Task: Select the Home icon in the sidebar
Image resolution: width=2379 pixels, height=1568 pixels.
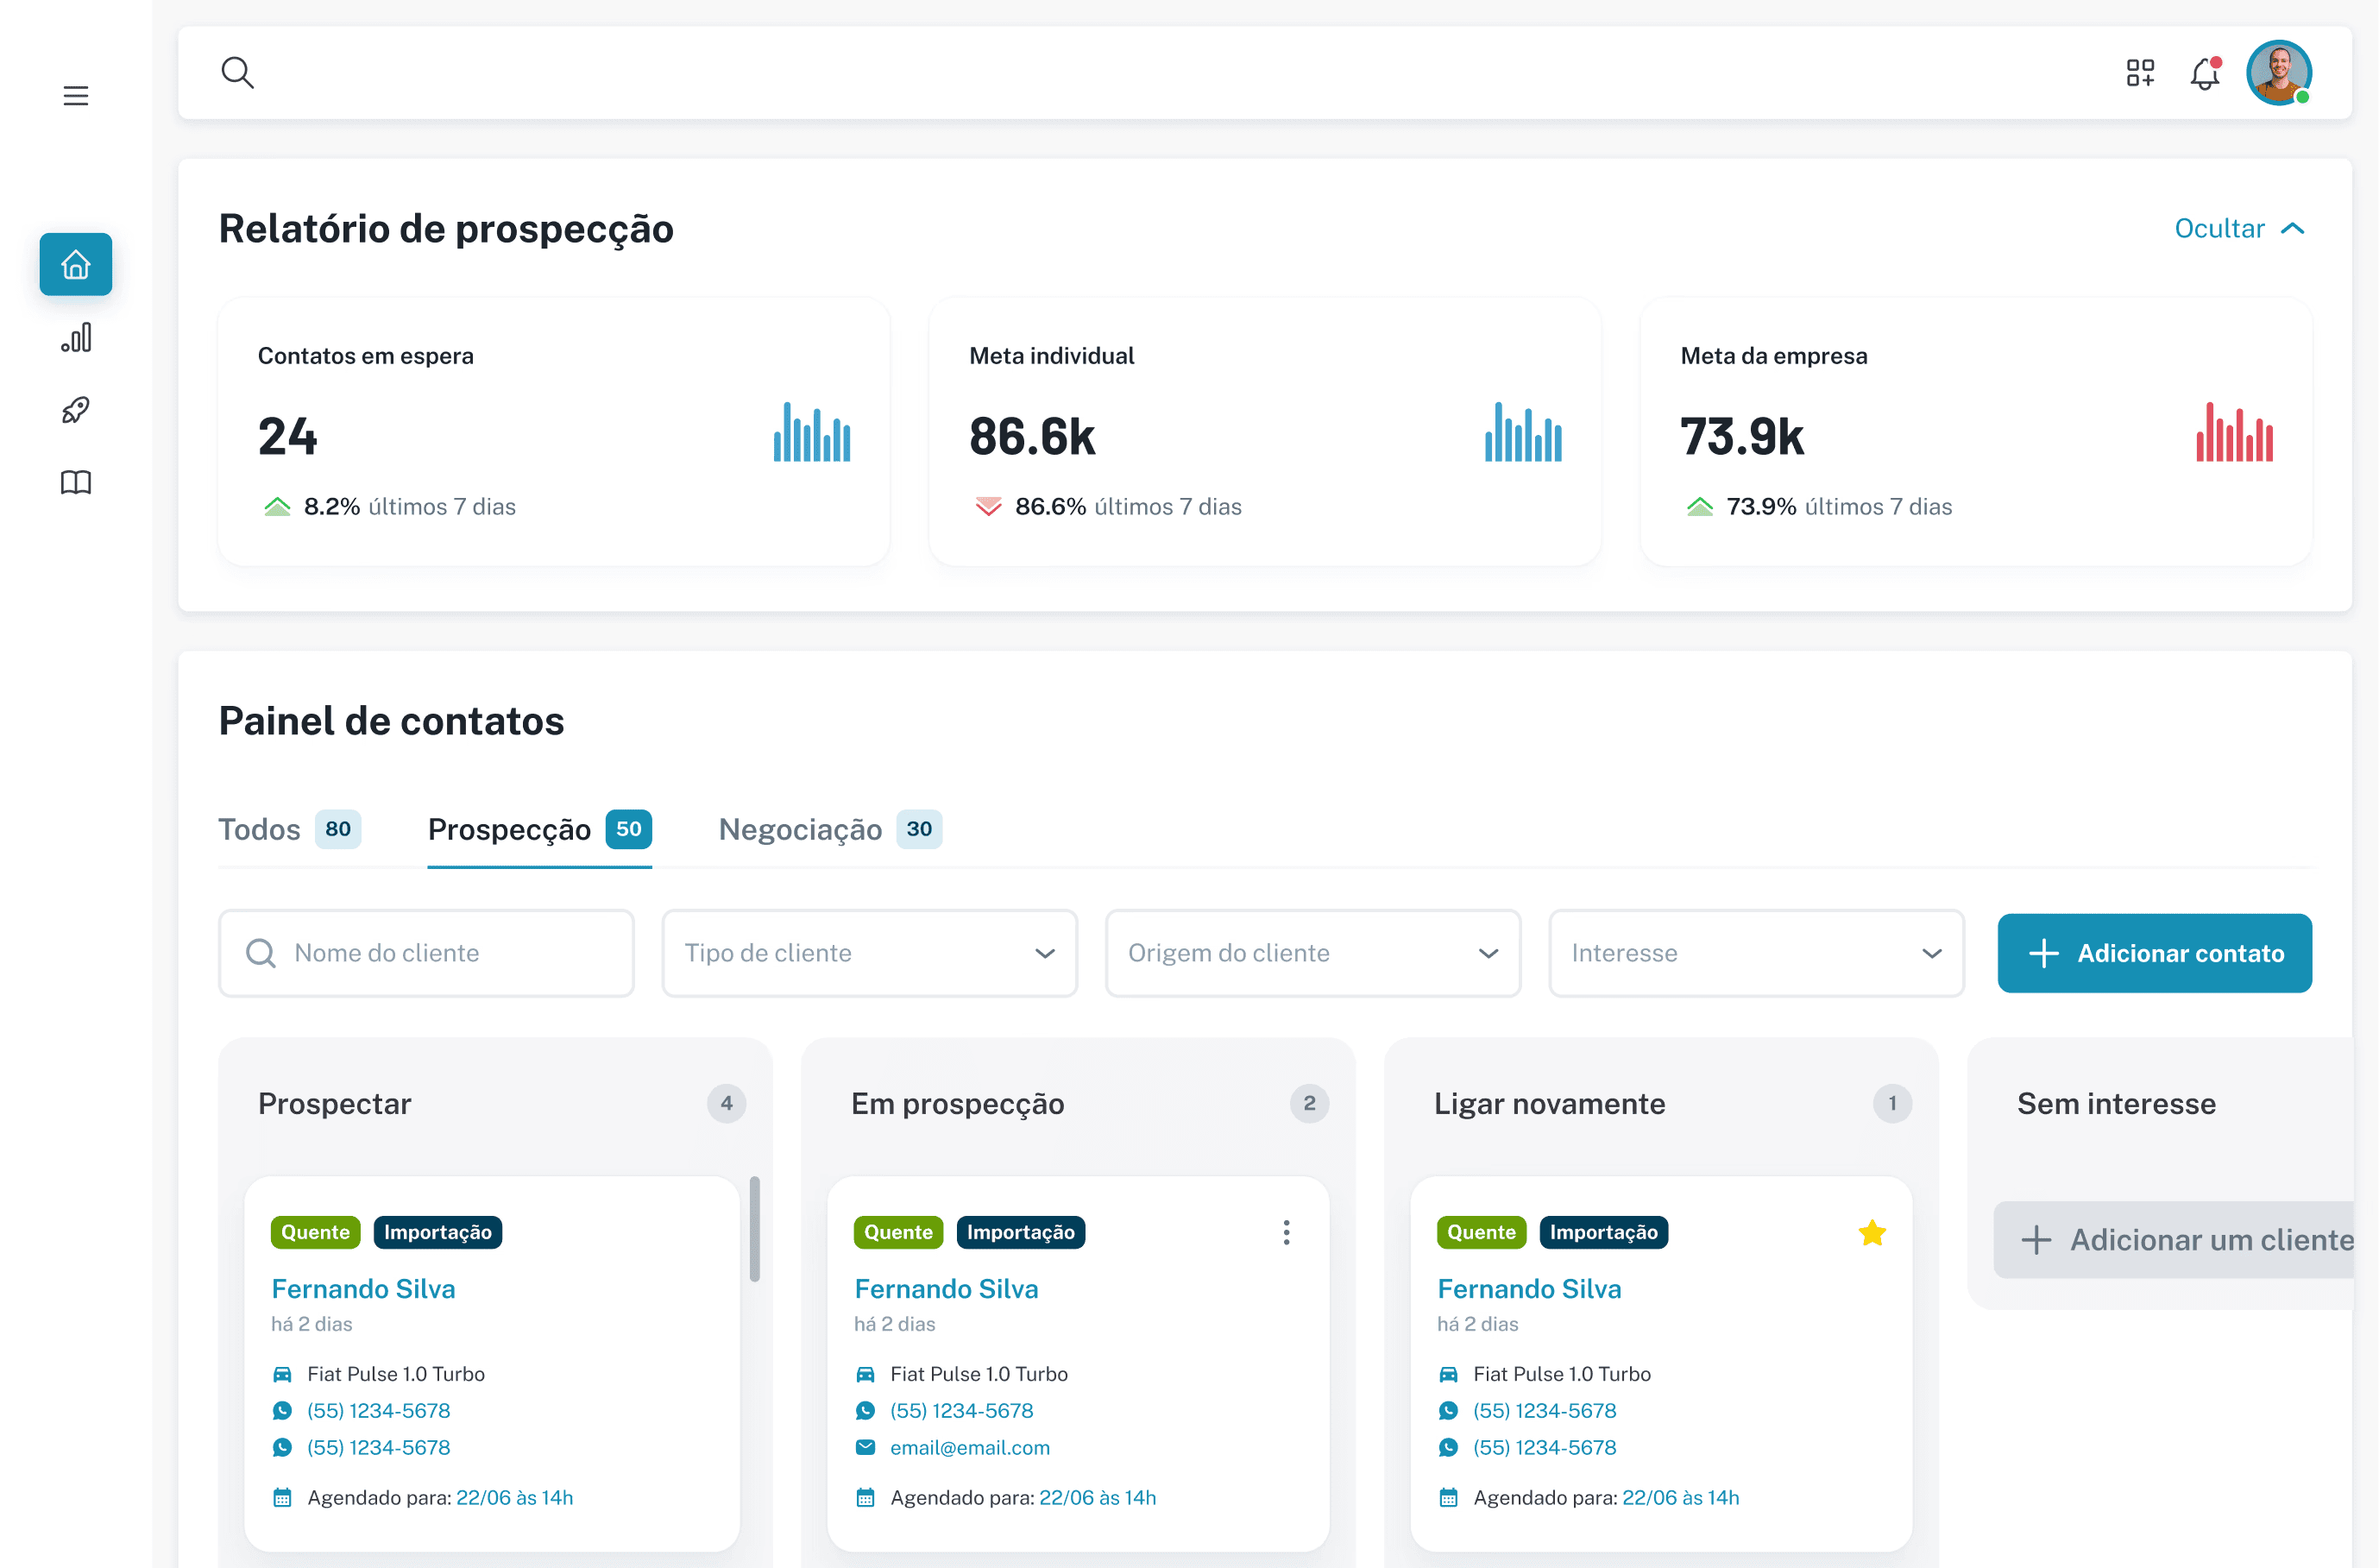Action: (x=75, y=264)
